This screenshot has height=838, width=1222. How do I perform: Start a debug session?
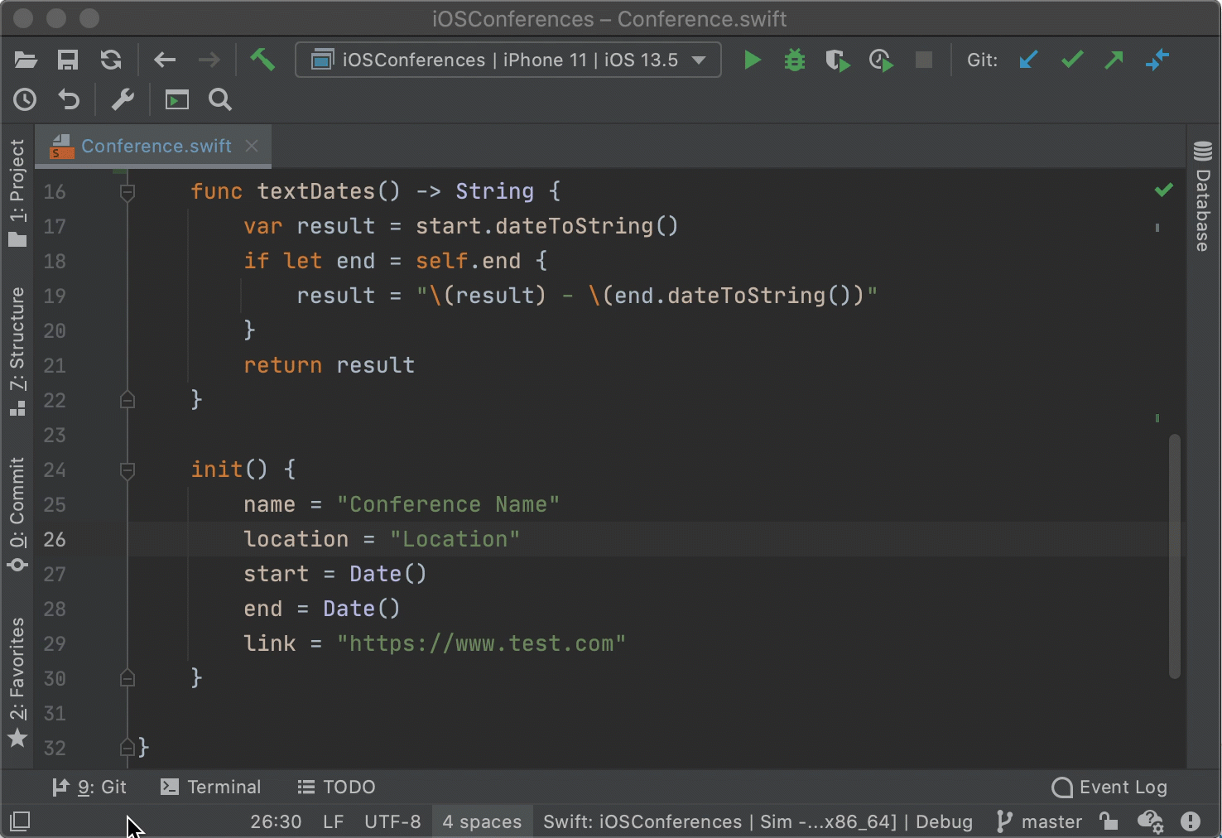(x=794, y=60)
